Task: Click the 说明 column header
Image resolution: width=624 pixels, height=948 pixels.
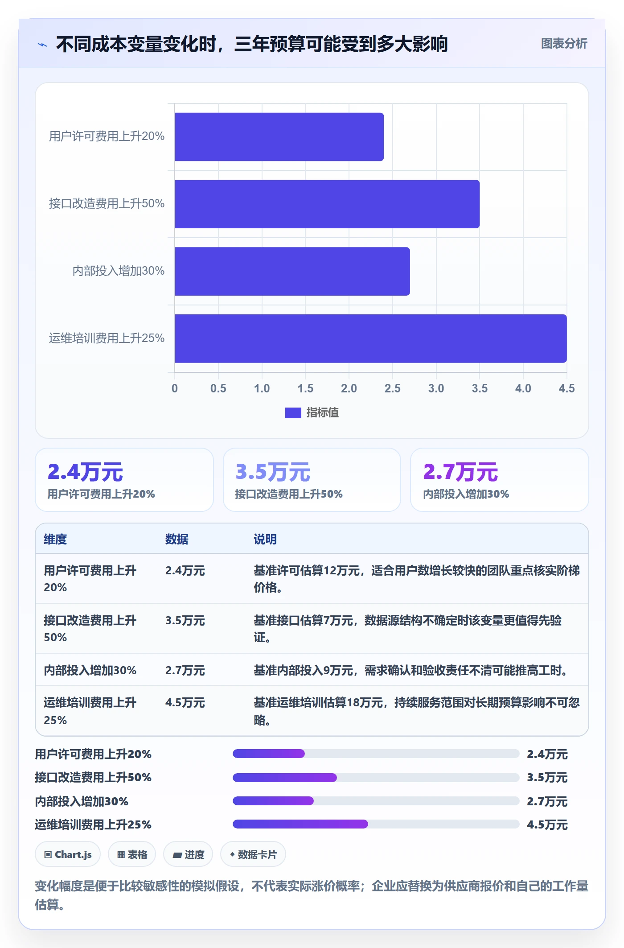Action: [265, 539]
